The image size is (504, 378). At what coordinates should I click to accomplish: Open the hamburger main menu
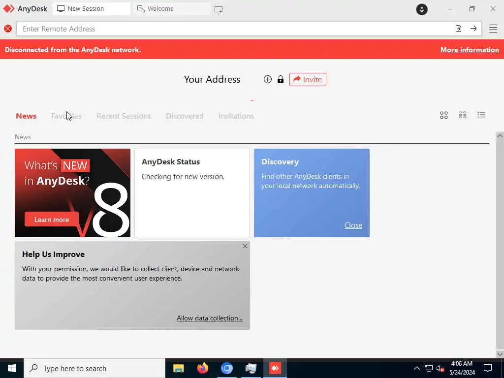click(493, 29)
